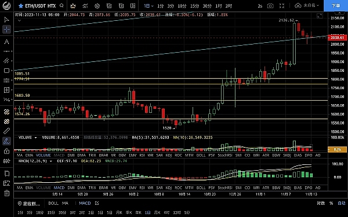Select the text annotation tool
This screenshot has height=217, width=348.
pos(6,42)
